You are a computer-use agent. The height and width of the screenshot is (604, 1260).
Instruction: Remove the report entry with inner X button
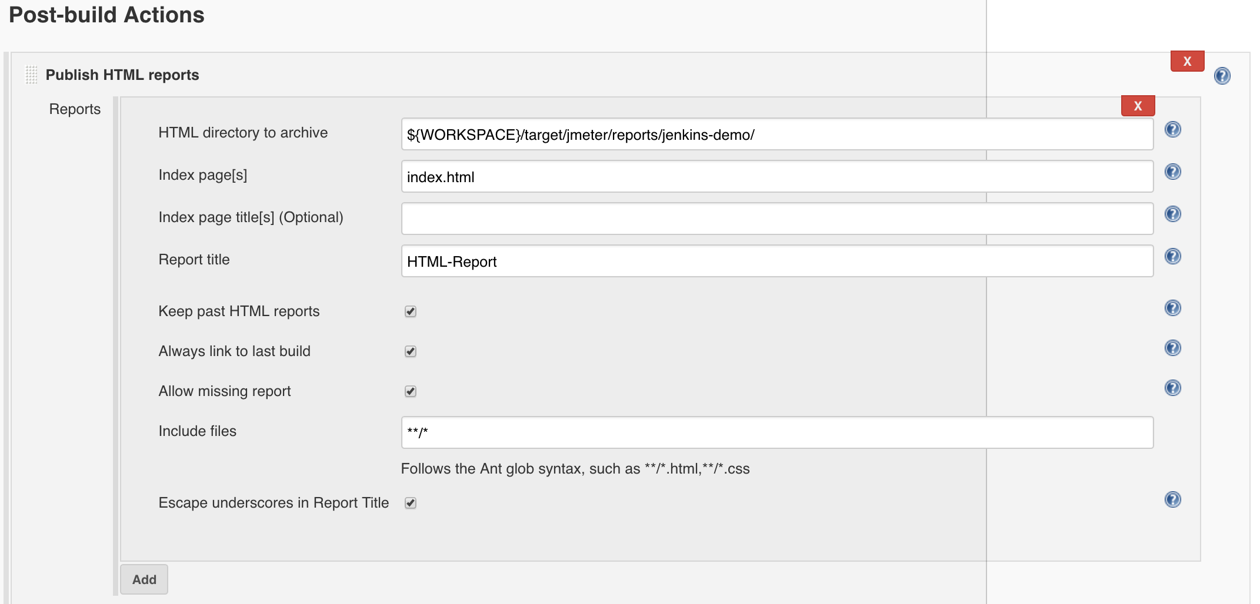click(1138, 106)
